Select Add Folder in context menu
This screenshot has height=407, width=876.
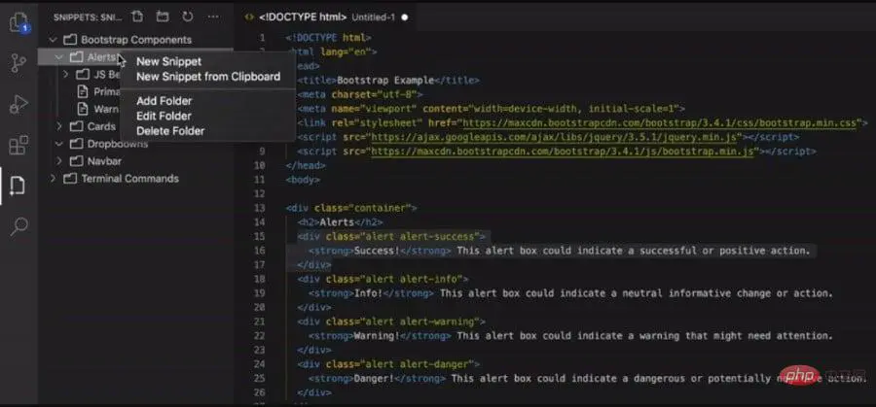[x=164, y=101]
